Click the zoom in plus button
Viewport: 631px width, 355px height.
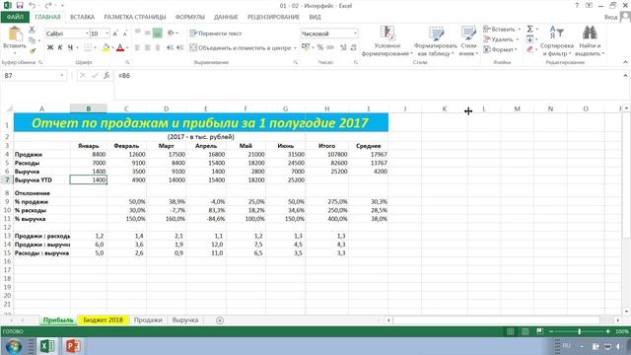click(x=607, y=331)
